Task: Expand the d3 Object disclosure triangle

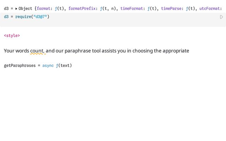Action: pyautogui.click(x=16, y=8)
